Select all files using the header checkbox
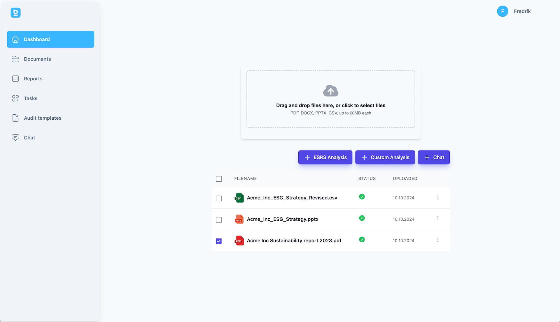The width and height of the screenshot is (560, 322). click(x=219, y=179)
